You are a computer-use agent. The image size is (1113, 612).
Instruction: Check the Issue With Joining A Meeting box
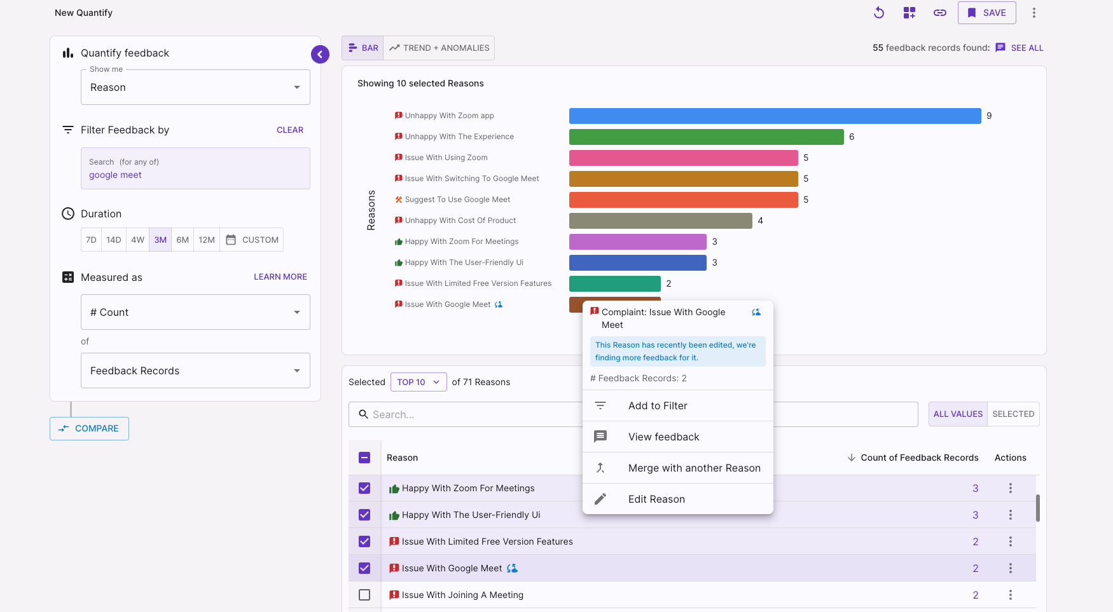(364, 595)
